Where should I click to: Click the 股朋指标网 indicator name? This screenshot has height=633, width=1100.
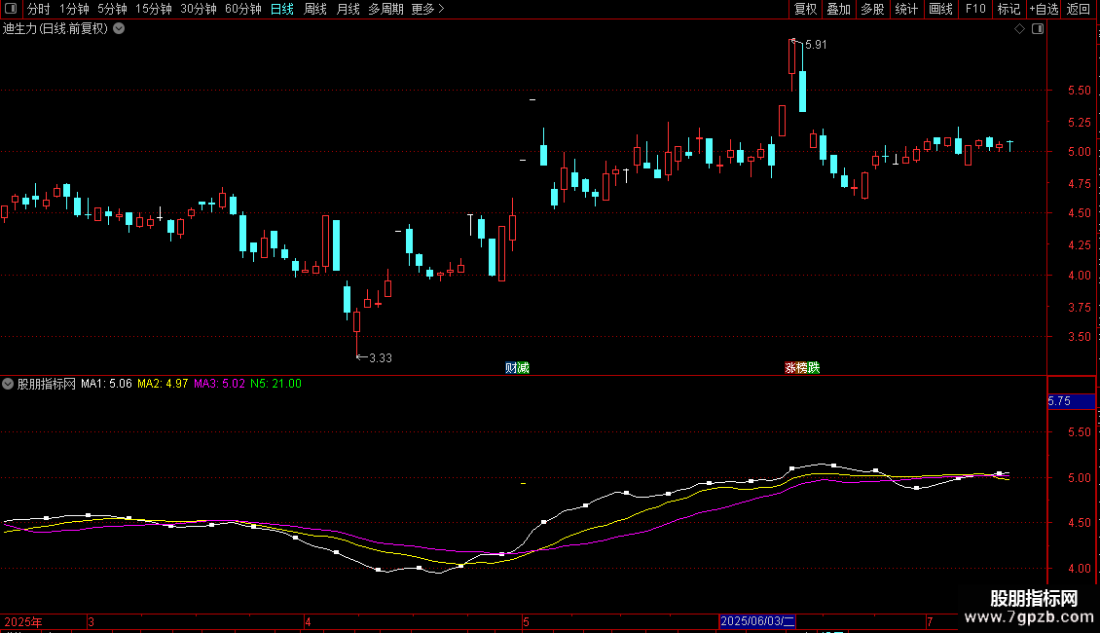point(47,384)
